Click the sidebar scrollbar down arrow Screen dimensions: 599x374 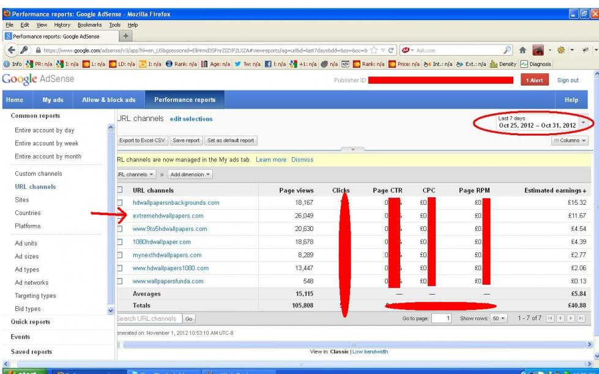111,310
